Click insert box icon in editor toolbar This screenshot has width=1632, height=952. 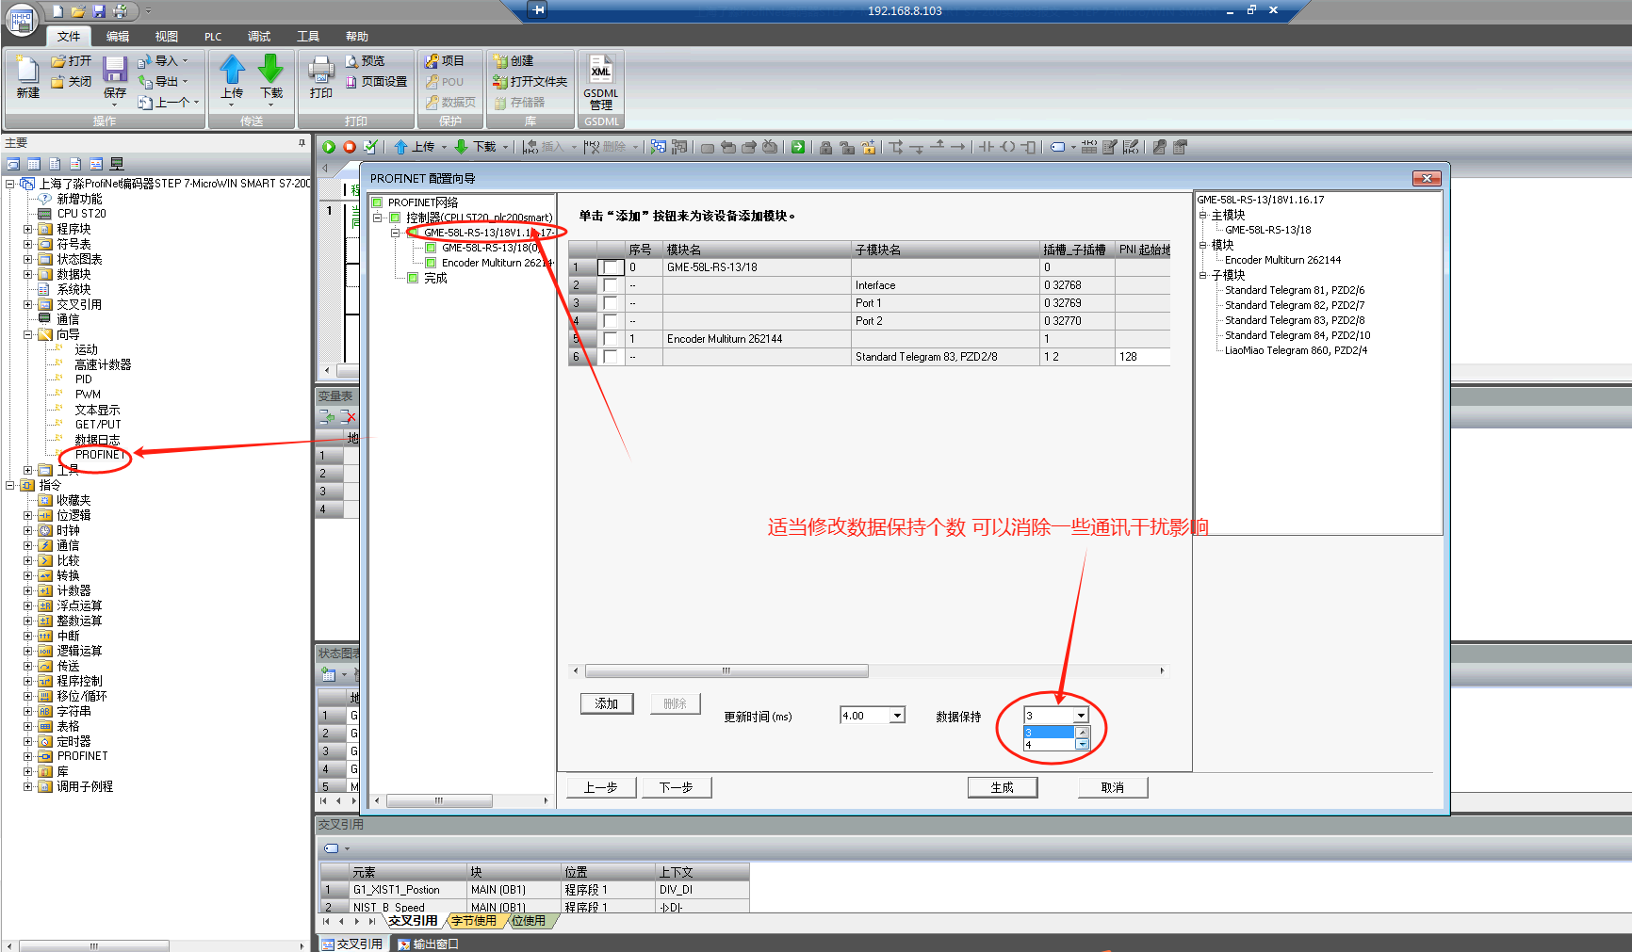pyautogui.click(x=1029, y=147)
